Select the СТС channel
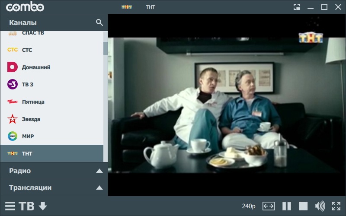 coord(52,50)
